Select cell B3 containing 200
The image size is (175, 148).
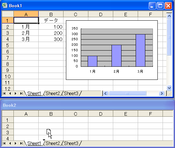(x=51, y=33)
